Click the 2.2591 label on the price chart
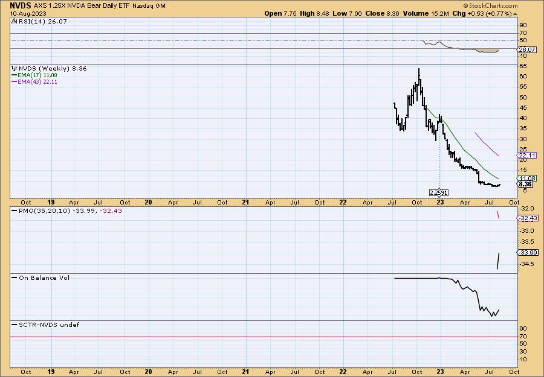This screenshot has width=544, height=377. pos(439,192)
